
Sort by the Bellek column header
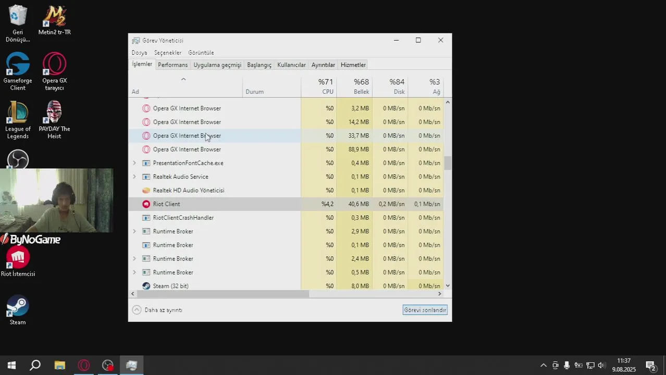pyautogui.click(x=354, y=86)
